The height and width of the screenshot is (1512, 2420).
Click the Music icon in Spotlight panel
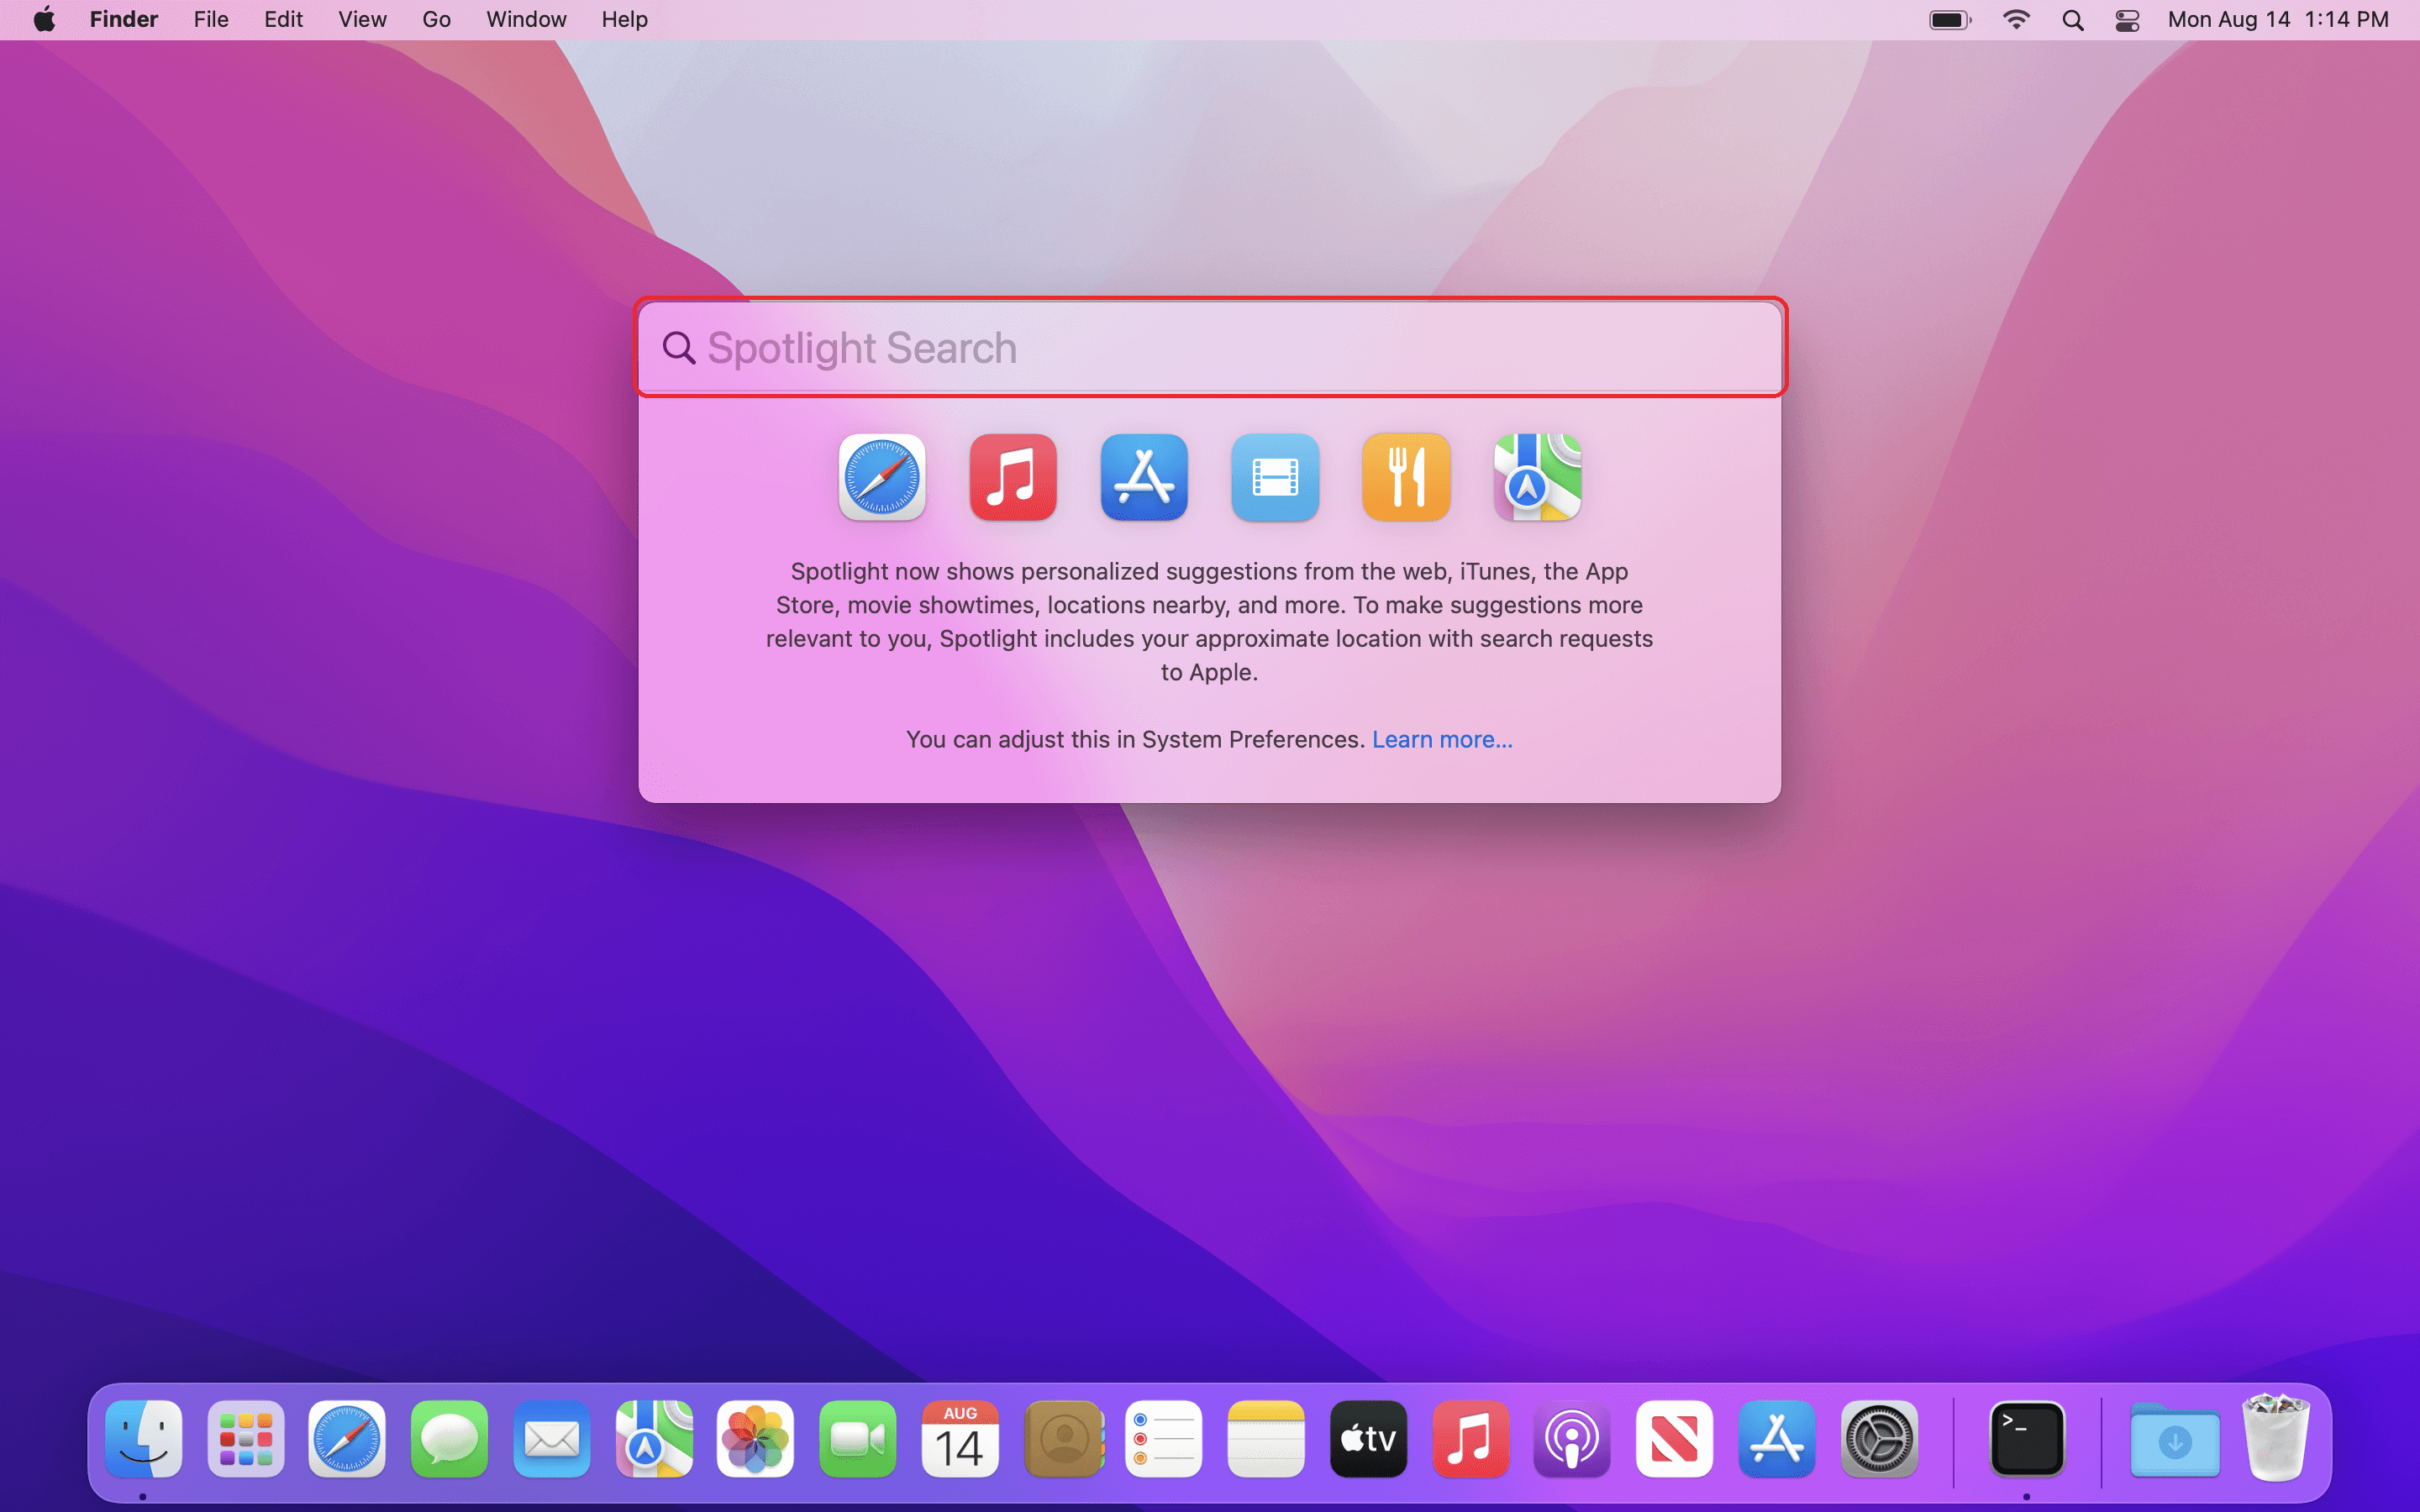[x=1013, y=477]
